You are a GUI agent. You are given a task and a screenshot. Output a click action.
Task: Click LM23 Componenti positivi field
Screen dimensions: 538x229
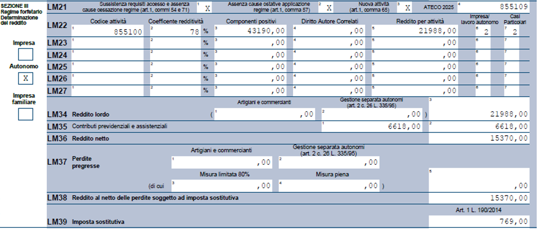pos(250,43)
